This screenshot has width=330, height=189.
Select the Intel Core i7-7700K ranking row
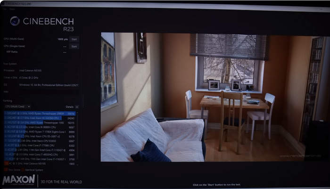(40, 146)
